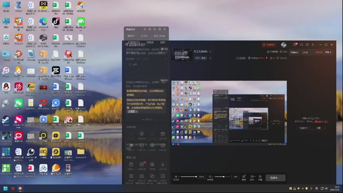This screenshot has width=343, height=193.
Task: Open the QQ penguin desktop icon
Action: [x=6, y=88]
